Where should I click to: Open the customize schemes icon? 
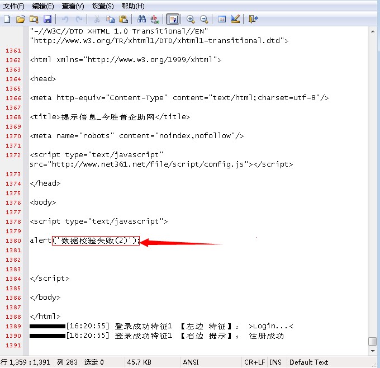click(235, 19)
